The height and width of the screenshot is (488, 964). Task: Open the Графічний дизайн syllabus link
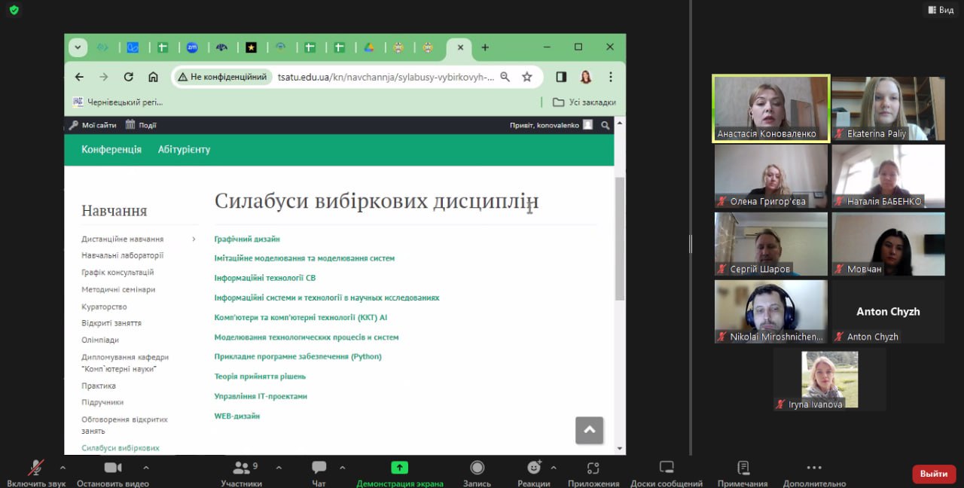(247, 239)
